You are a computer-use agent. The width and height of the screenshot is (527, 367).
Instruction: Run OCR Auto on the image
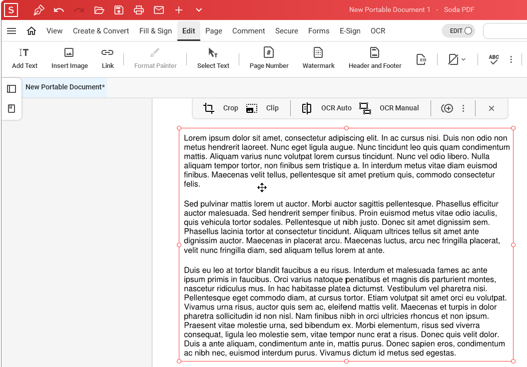tap(327, 108)
